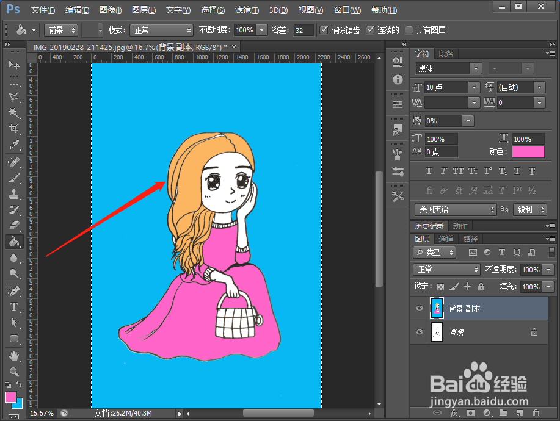Click the vertical canvas scrollbar thumb

pyautogui.click(x=379, y=229)
